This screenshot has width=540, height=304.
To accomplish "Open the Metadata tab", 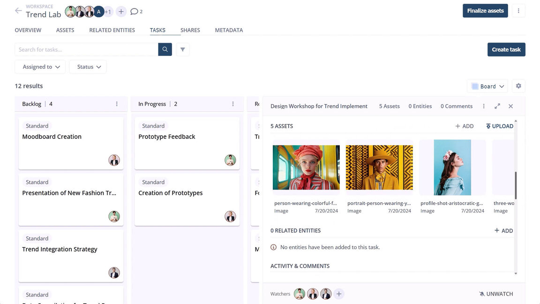I will click(x=229, y=30).
